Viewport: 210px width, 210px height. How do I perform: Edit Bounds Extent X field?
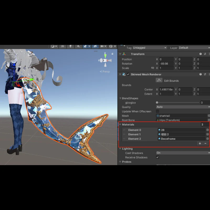(x=166, y=94)
